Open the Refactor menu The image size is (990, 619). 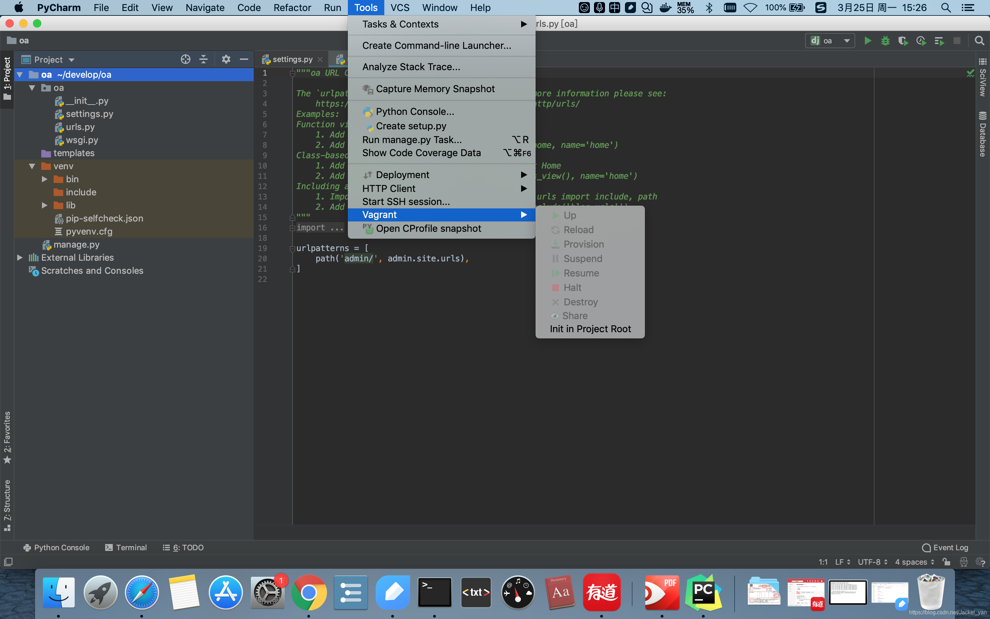pos(292,7)
